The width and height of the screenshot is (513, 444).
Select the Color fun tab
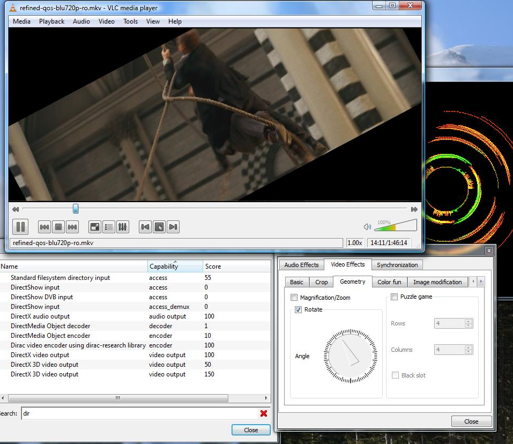(389, 282)
